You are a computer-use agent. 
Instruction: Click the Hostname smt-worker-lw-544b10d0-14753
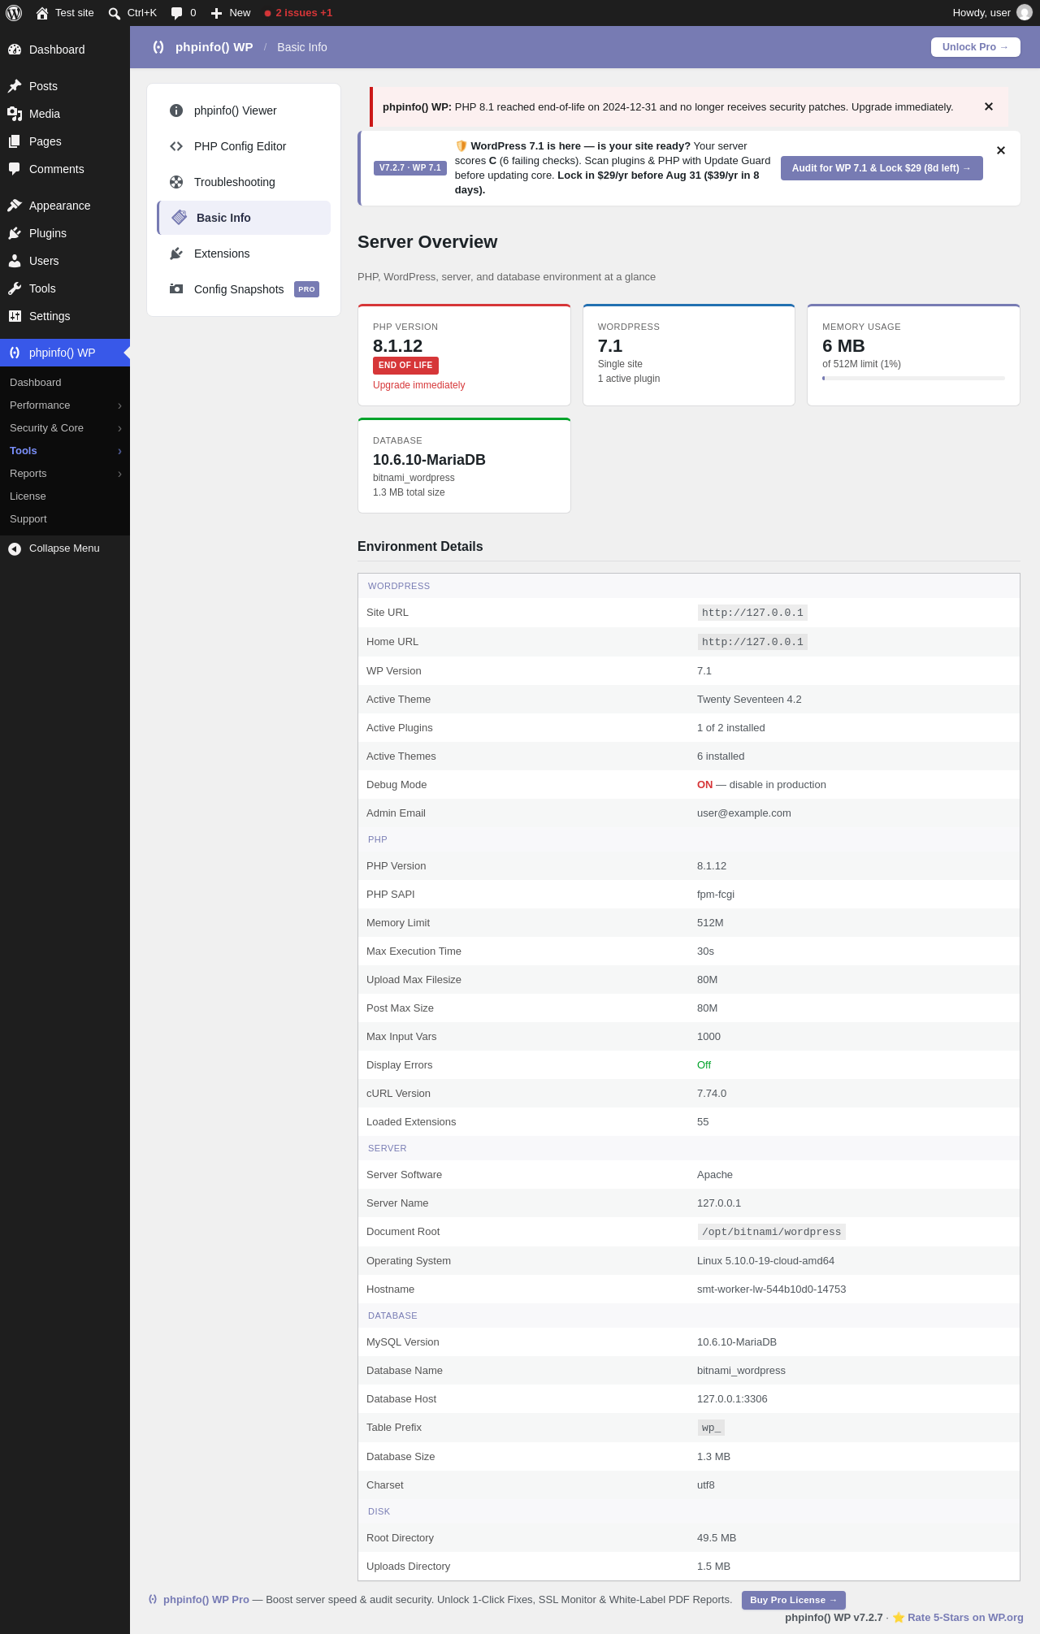point(772,1289)
